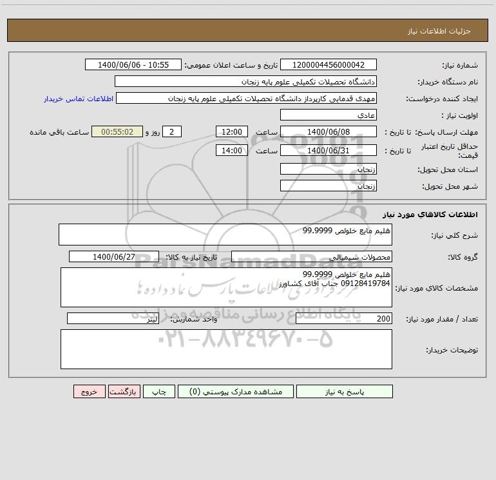
Task: Click the label حداقل تاریخ اعتبار قیمت
Action: (450, 151)
